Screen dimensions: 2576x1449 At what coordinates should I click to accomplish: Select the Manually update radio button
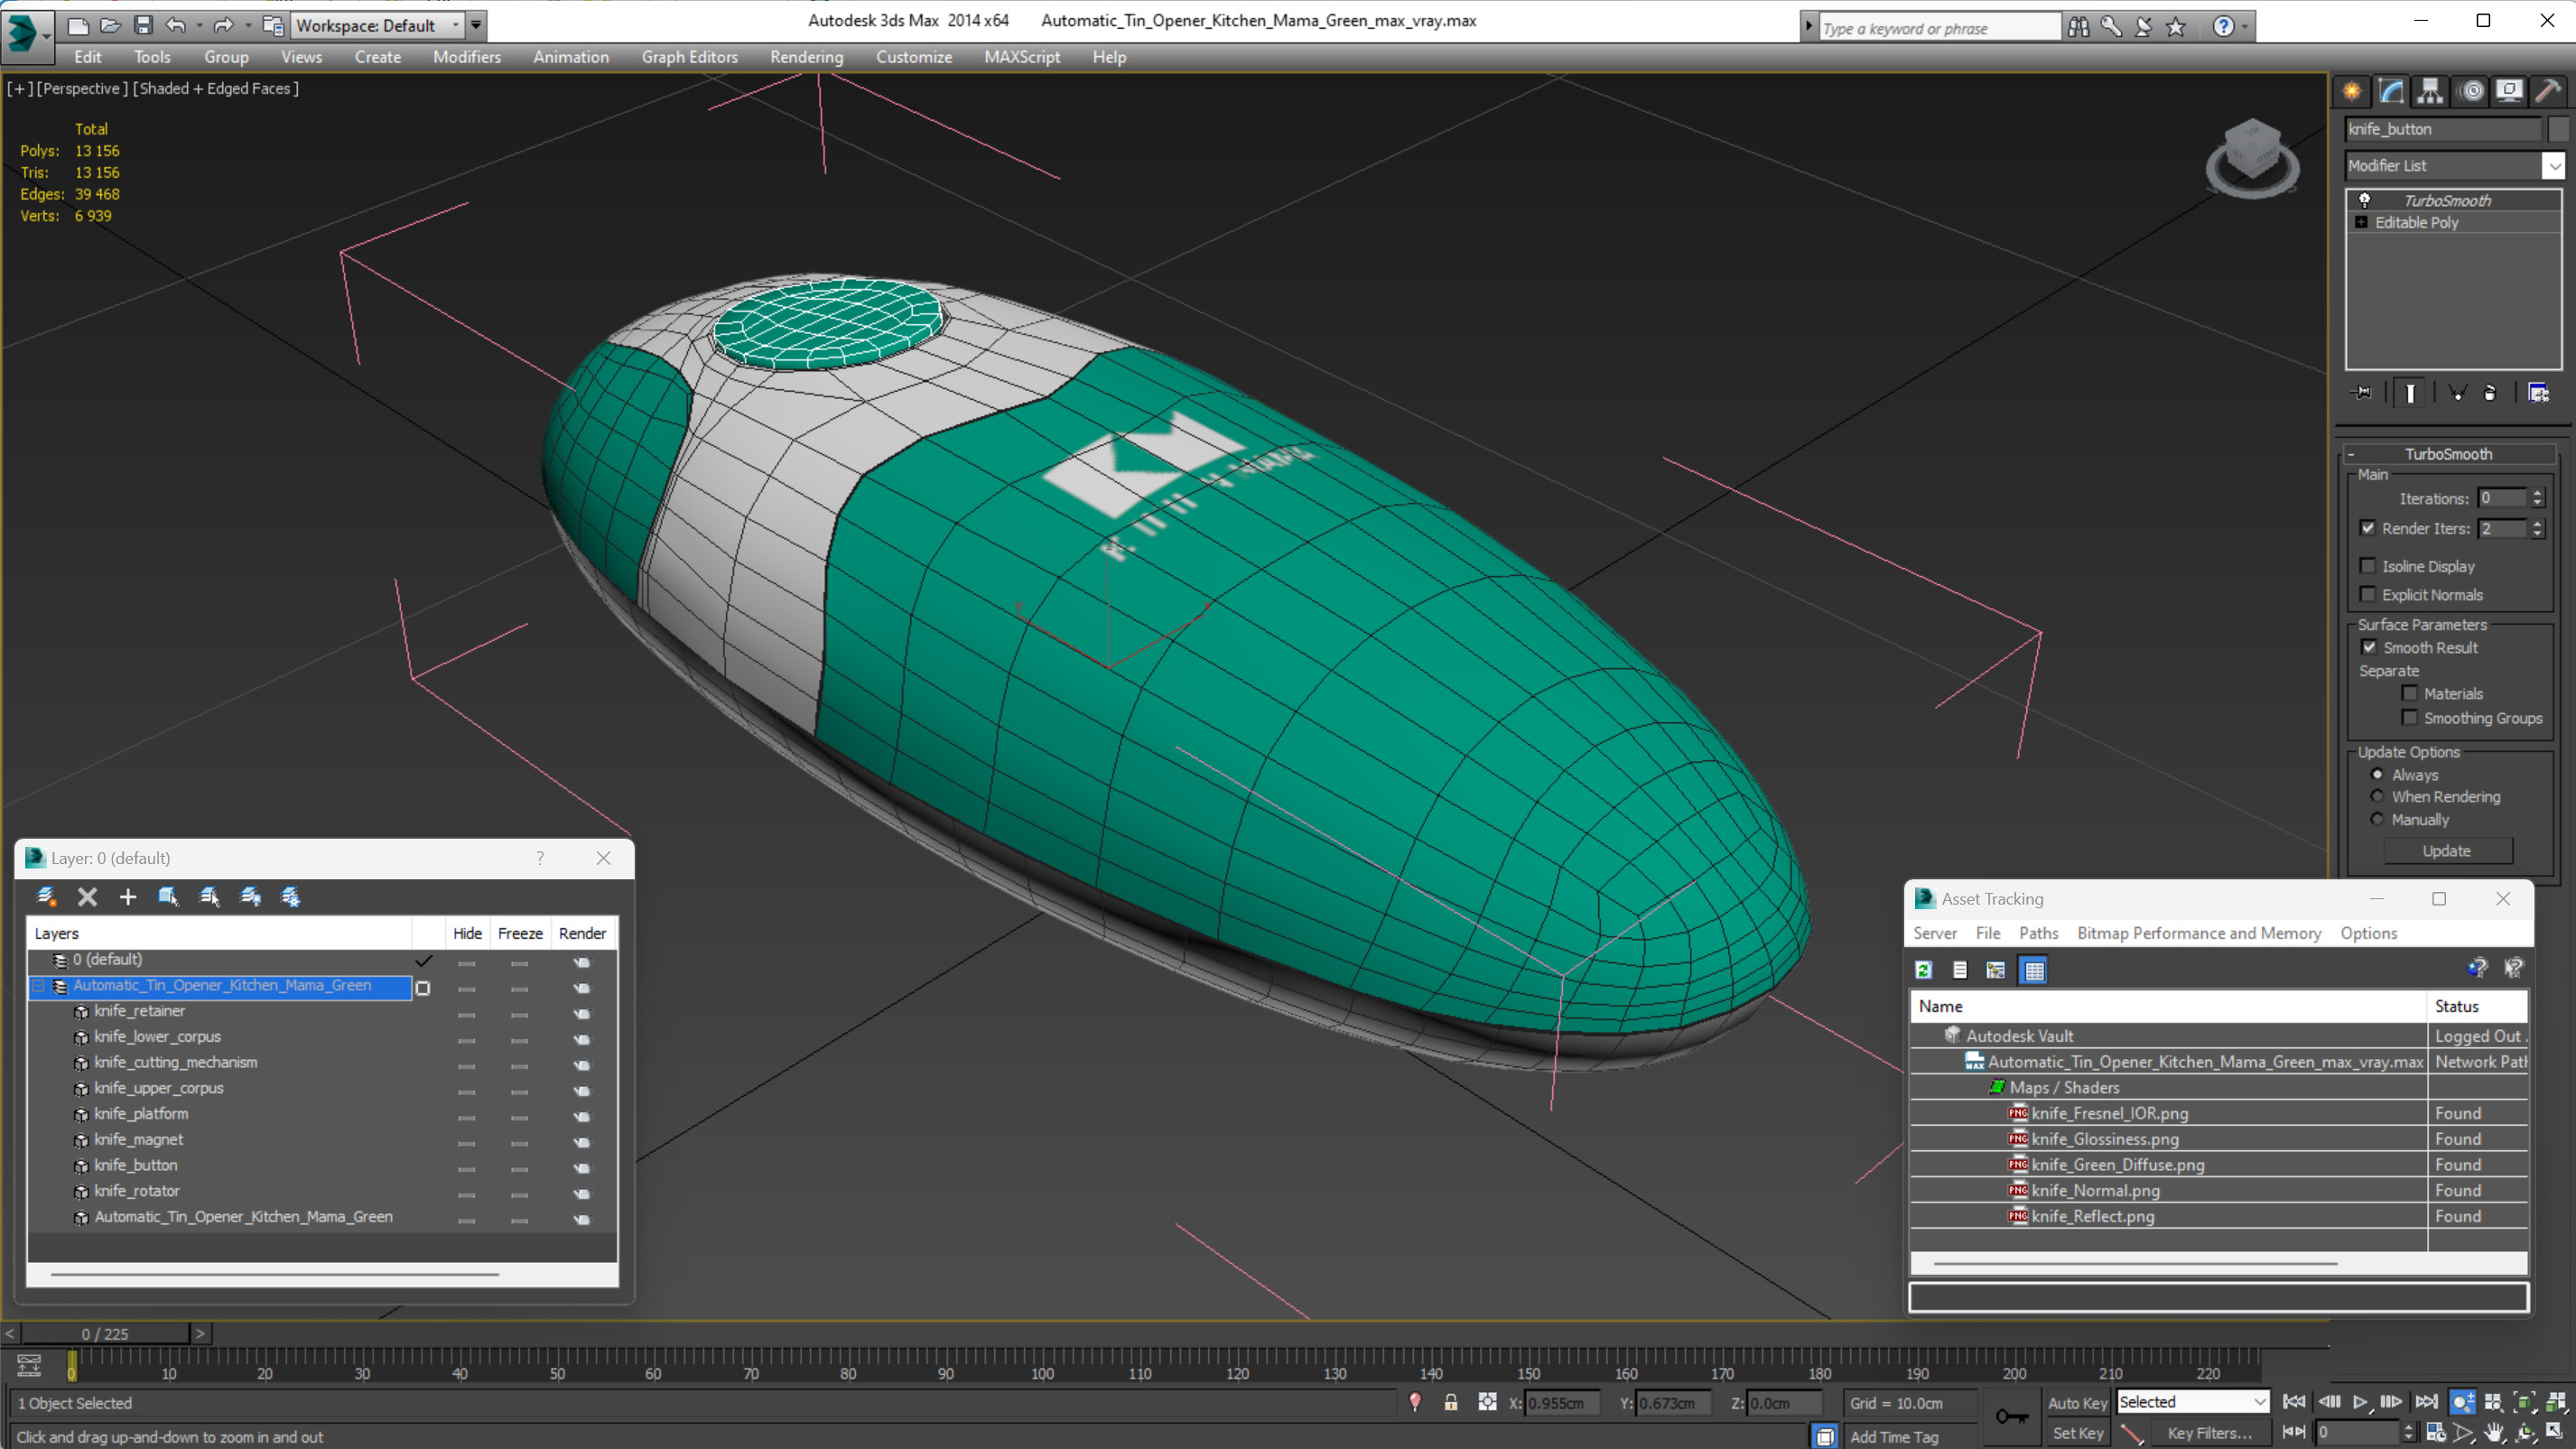pos(2377,819)
